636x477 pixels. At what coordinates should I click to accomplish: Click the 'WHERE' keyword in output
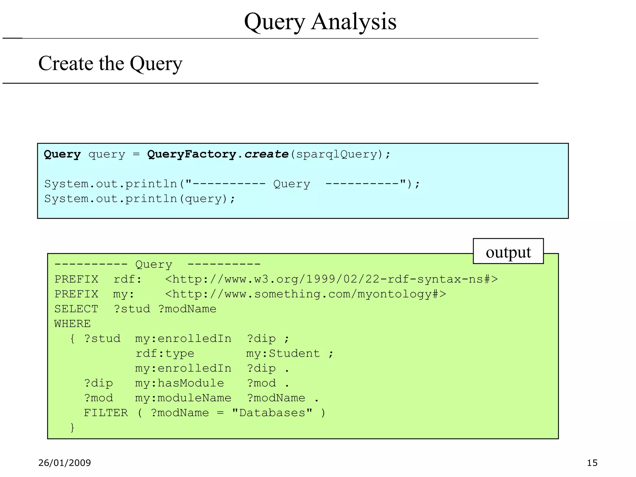pyautogui.click(x=73, y=324)
